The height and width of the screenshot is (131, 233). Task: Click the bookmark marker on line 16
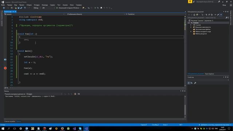coord(5,60)
